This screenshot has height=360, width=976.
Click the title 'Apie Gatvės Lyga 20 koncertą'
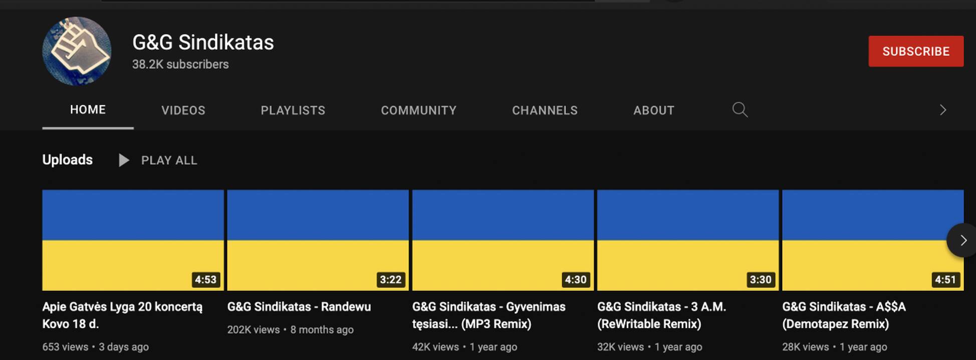pos(122,315)
